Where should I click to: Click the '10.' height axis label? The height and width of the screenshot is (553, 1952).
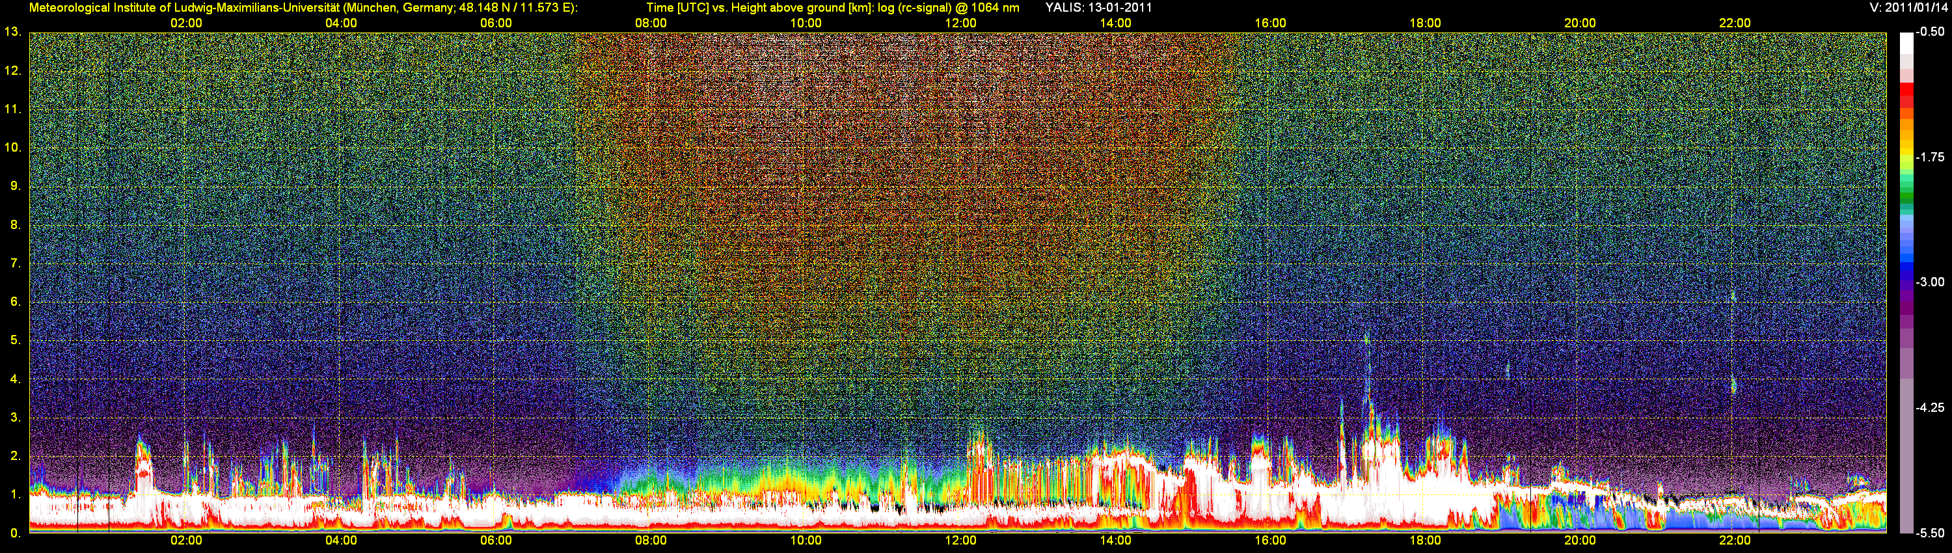point(13,147)
